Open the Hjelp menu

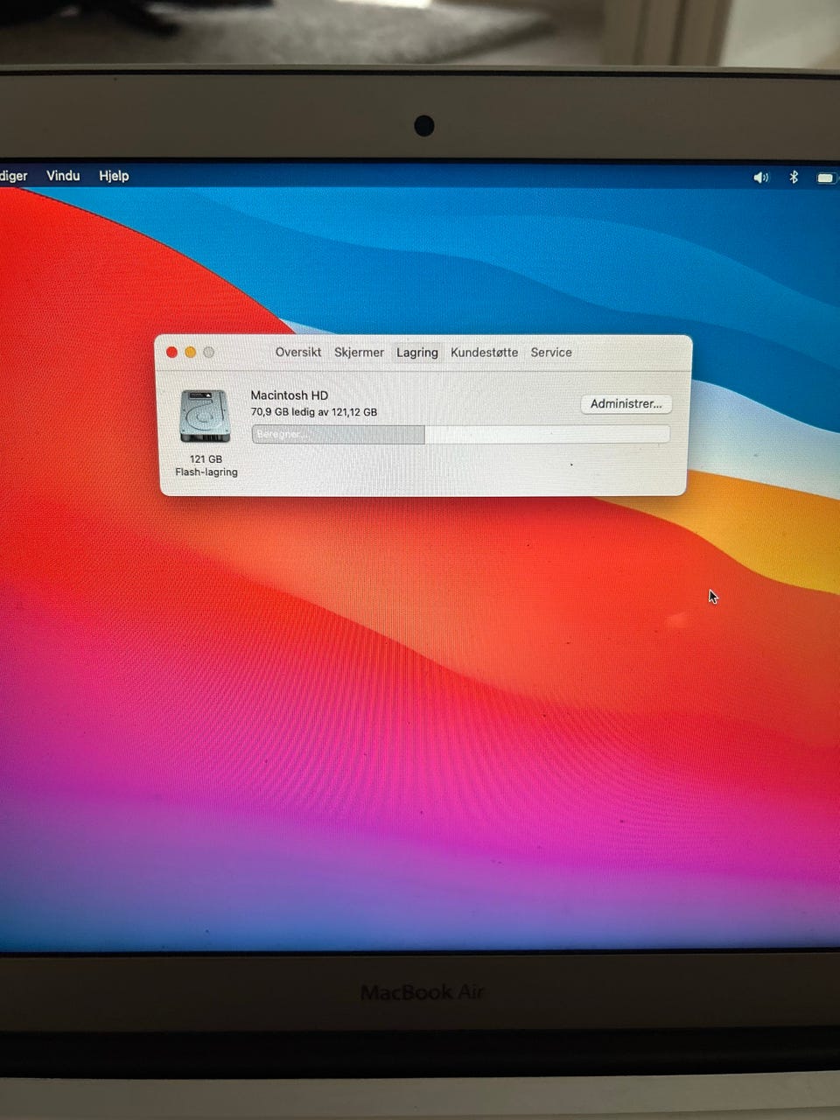114,176
